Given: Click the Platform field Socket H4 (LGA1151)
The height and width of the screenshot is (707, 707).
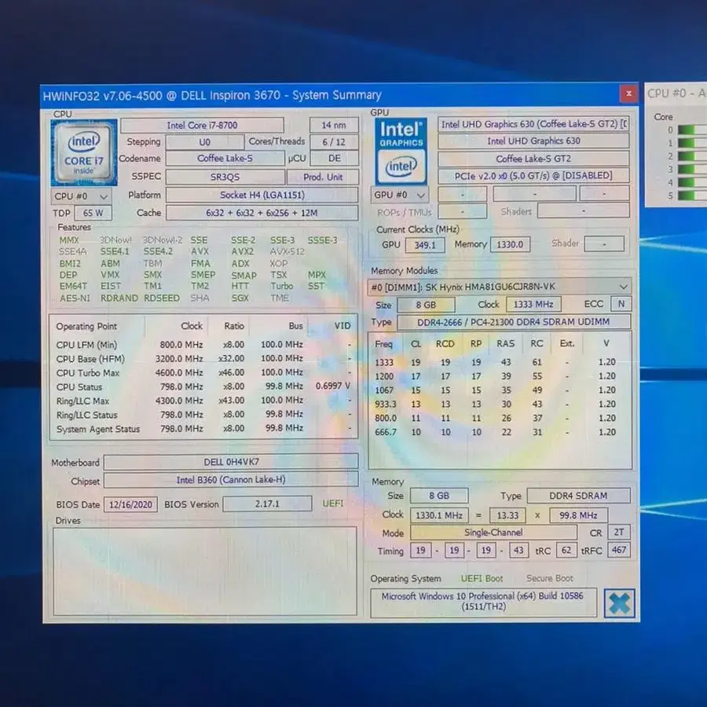Looking at the screenshot, I should coord(262,195).
